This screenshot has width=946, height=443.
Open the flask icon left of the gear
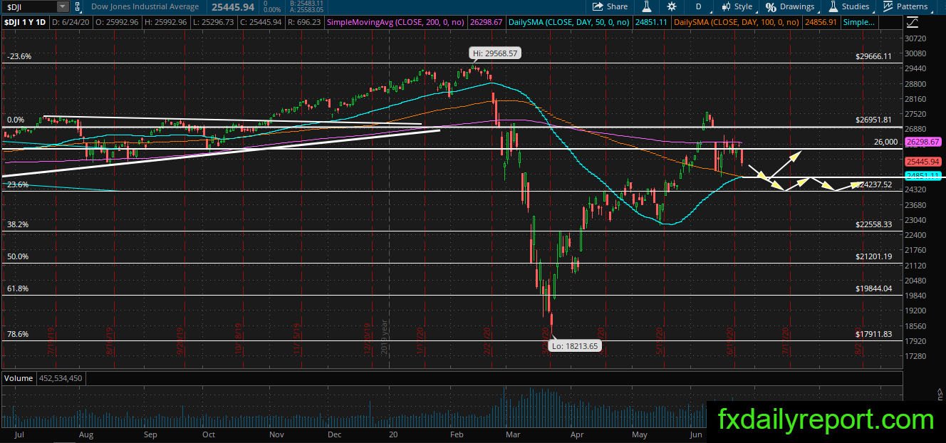647,6
